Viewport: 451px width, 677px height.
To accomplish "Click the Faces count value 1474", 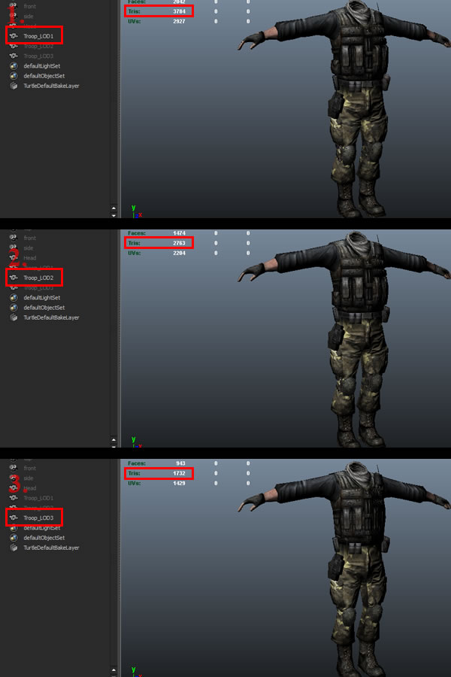I will click(179, 233).
